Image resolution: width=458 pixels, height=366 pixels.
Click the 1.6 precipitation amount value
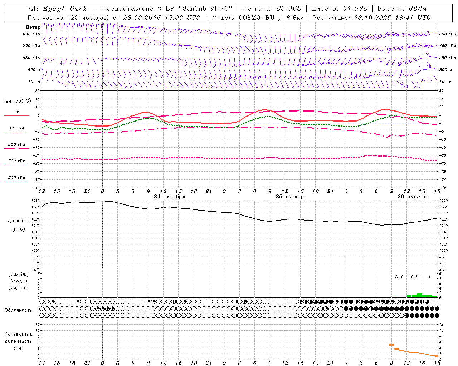(x=414, y=277)
